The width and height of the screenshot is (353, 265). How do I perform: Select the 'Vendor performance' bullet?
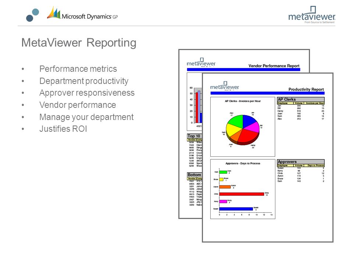(x=78, y=105)
